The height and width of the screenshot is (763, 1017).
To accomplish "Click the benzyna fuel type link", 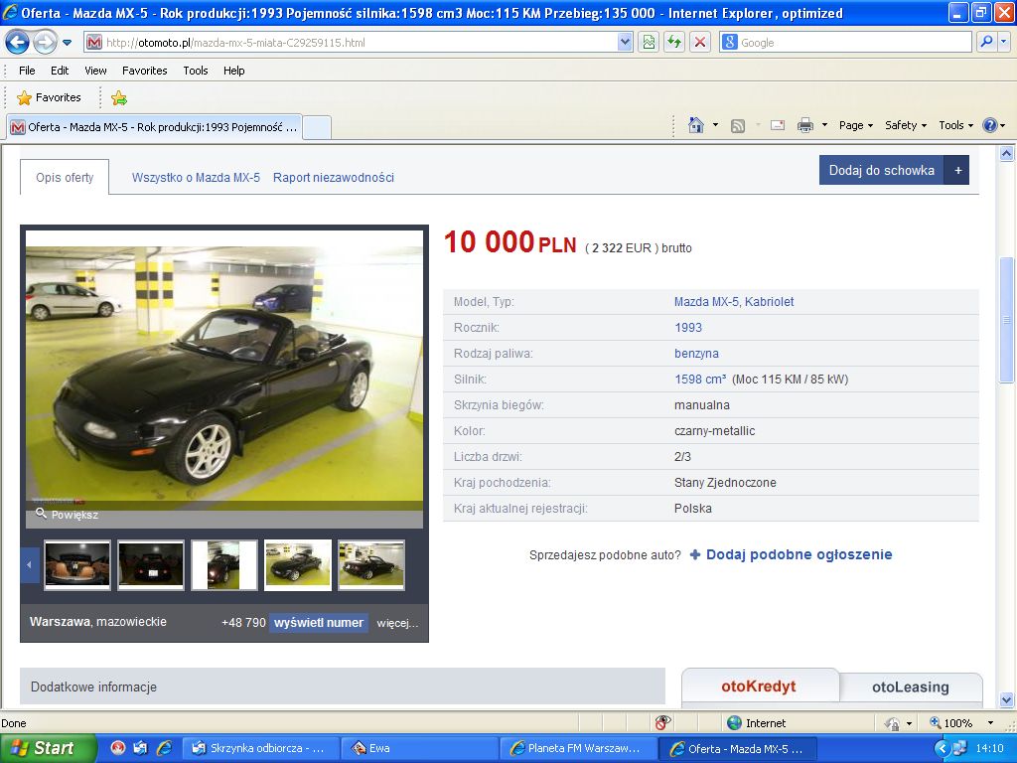I will [x=696, y=354].
